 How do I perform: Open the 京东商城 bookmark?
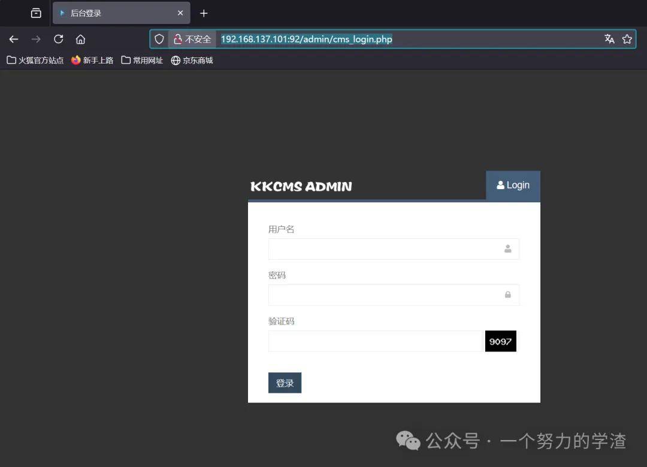pos(192,60)
